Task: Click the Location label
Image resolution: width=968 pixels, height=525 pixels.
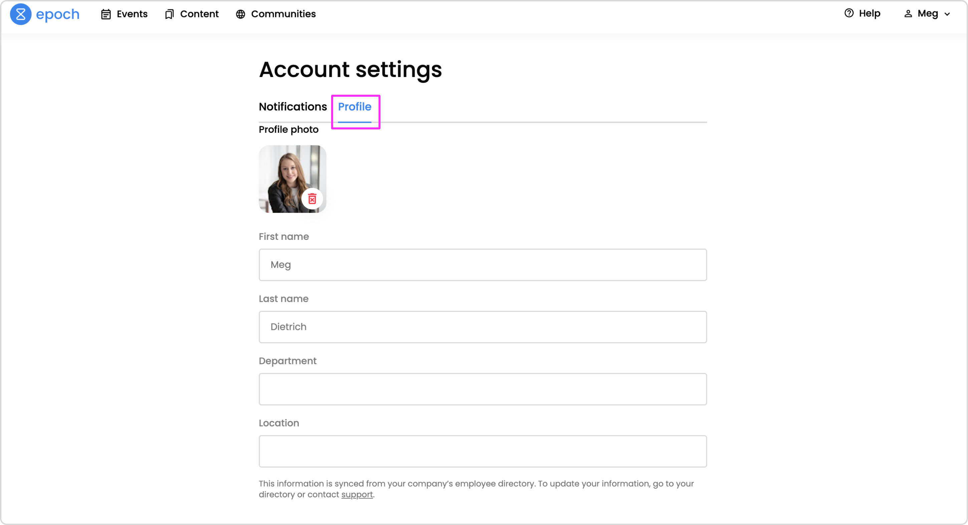Action: tap(279, 423)
